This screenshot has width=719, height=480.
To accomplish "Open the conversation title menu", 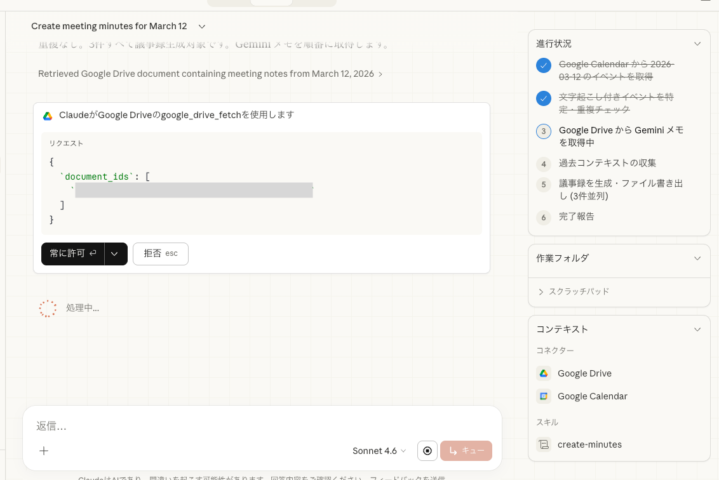I will [201, 26].
